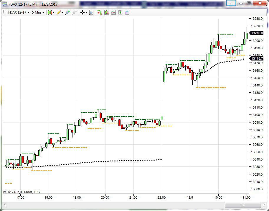
Task: Expand the crosshair cursor dropdown arrow
Action: click(x=86, y=13)
